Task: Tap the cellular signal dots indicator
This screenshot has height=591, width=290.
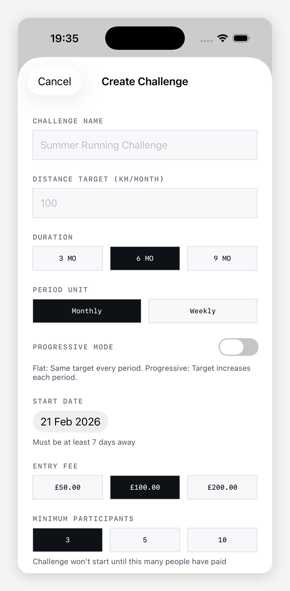Action: (x=206, y=41)
